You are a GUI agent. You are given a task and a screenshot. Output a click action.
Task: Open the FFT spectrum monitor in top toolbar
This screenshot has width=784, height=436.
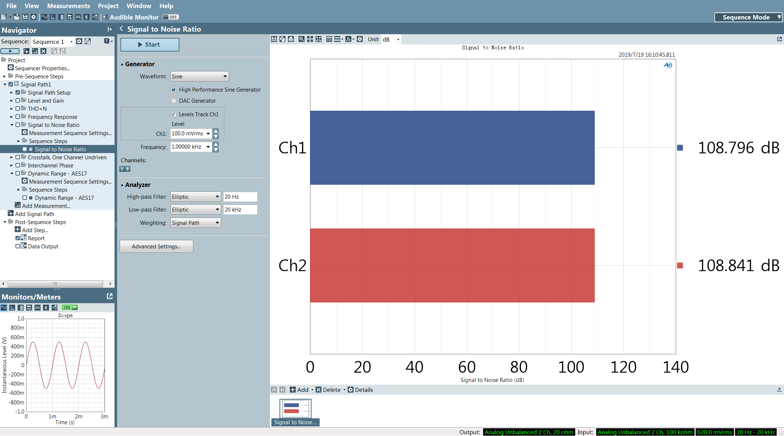pyautogui.click(x=53, y=17)
